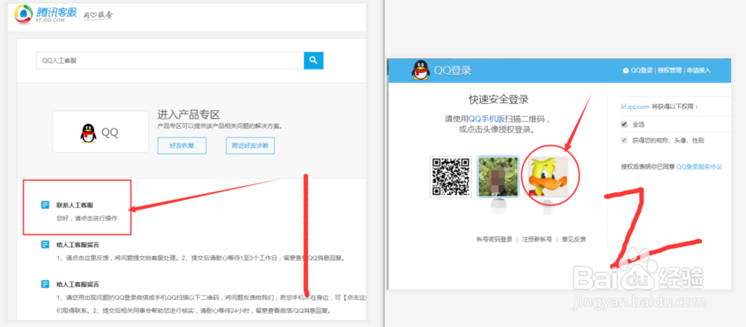Click the search box containing QQ人工客服

click(170, 60)
